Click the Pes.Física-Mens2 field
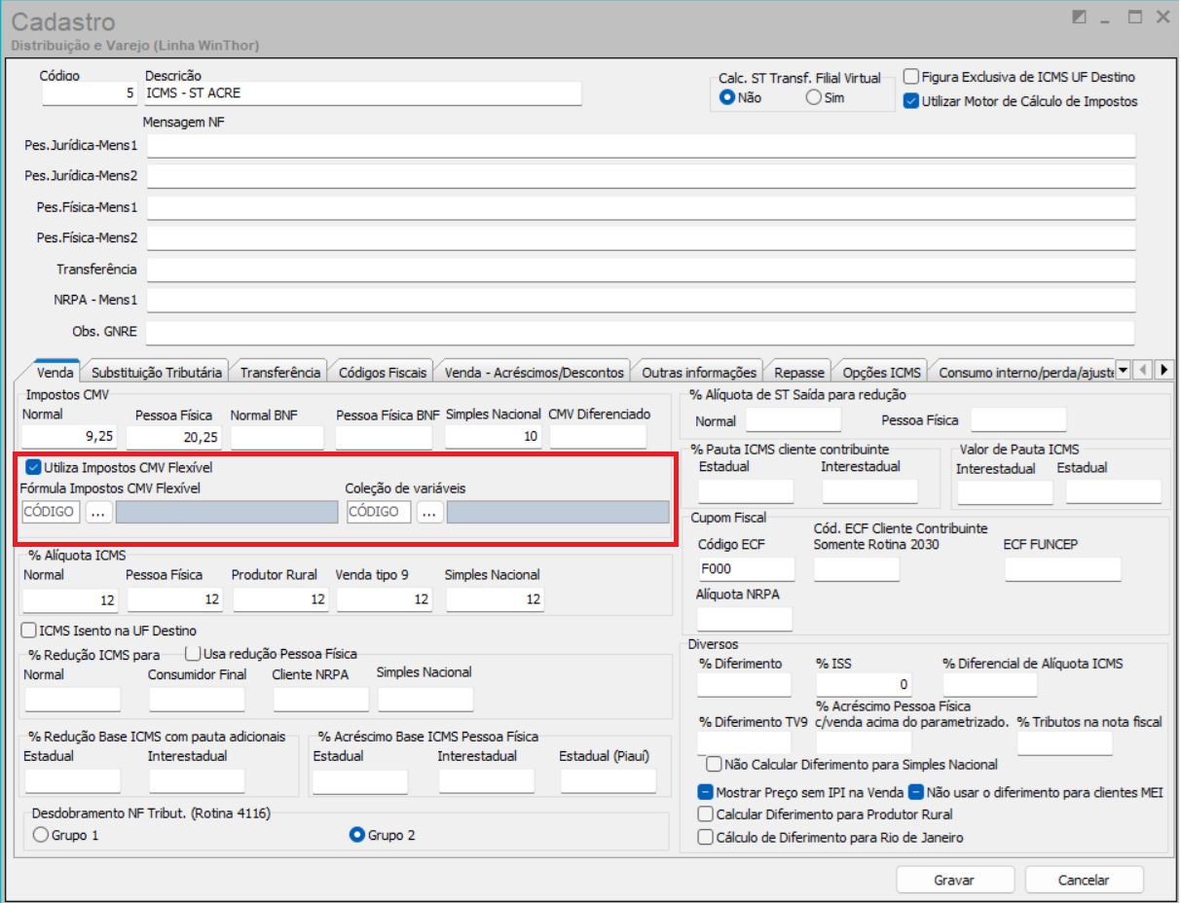Viewport: 1181px width, 903px height. point(641,237)
